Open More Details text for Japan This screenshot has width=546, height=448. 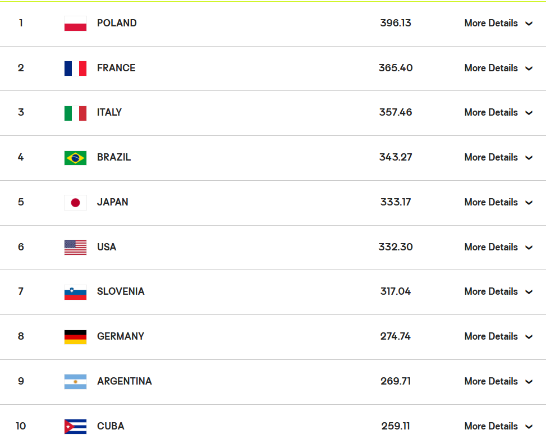pos(491,202)
